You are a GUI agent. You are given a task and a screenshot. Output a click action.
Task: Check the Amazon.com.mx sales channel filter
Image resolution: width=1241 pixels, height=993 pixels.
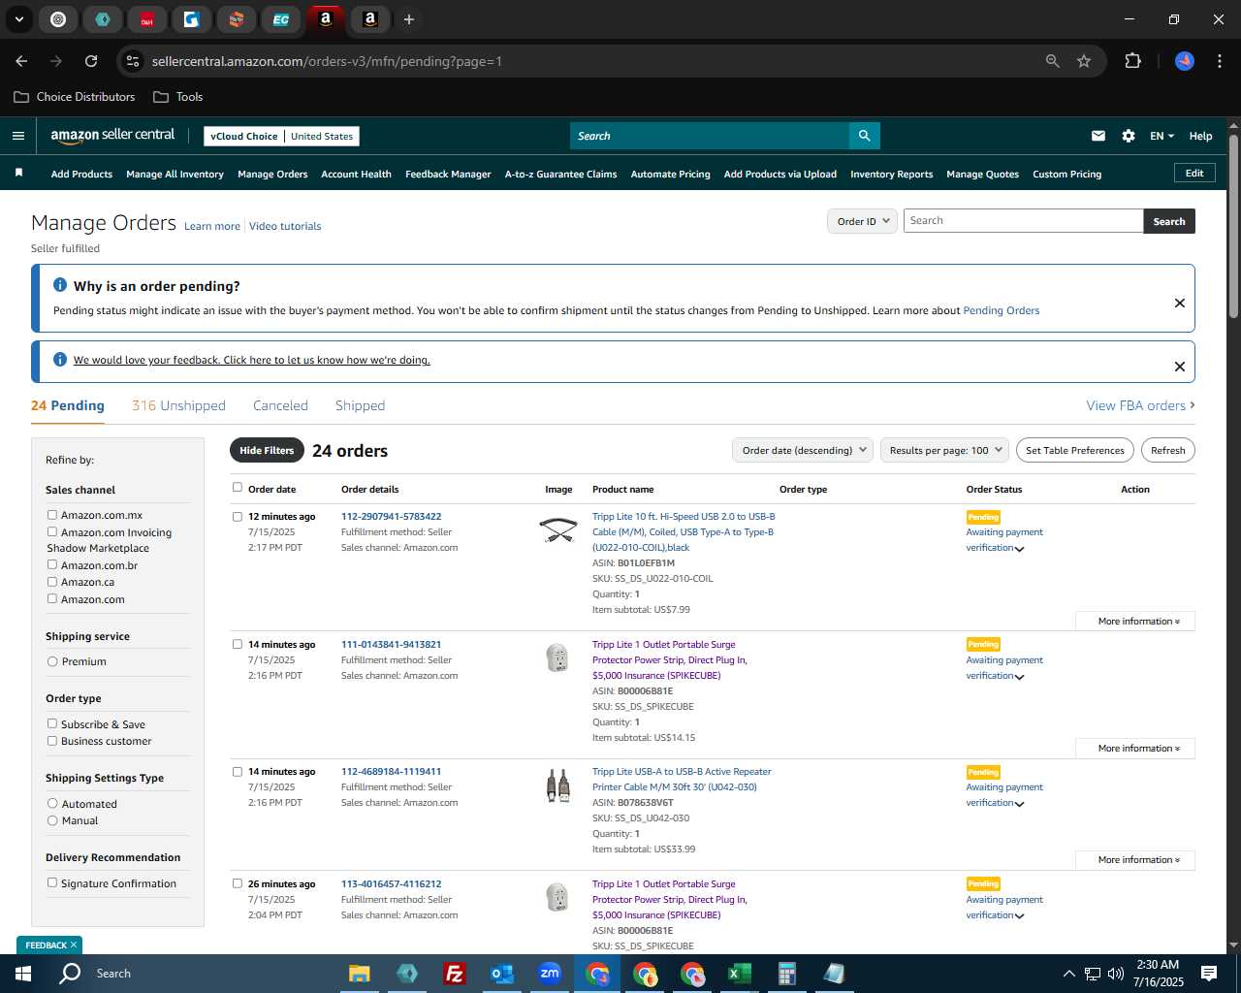[x=52, y=515]
